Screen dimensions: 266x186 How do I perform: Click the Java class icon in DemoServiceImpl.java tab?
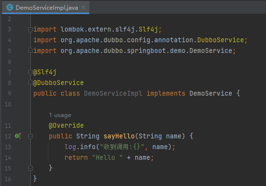tap(10, 7)
